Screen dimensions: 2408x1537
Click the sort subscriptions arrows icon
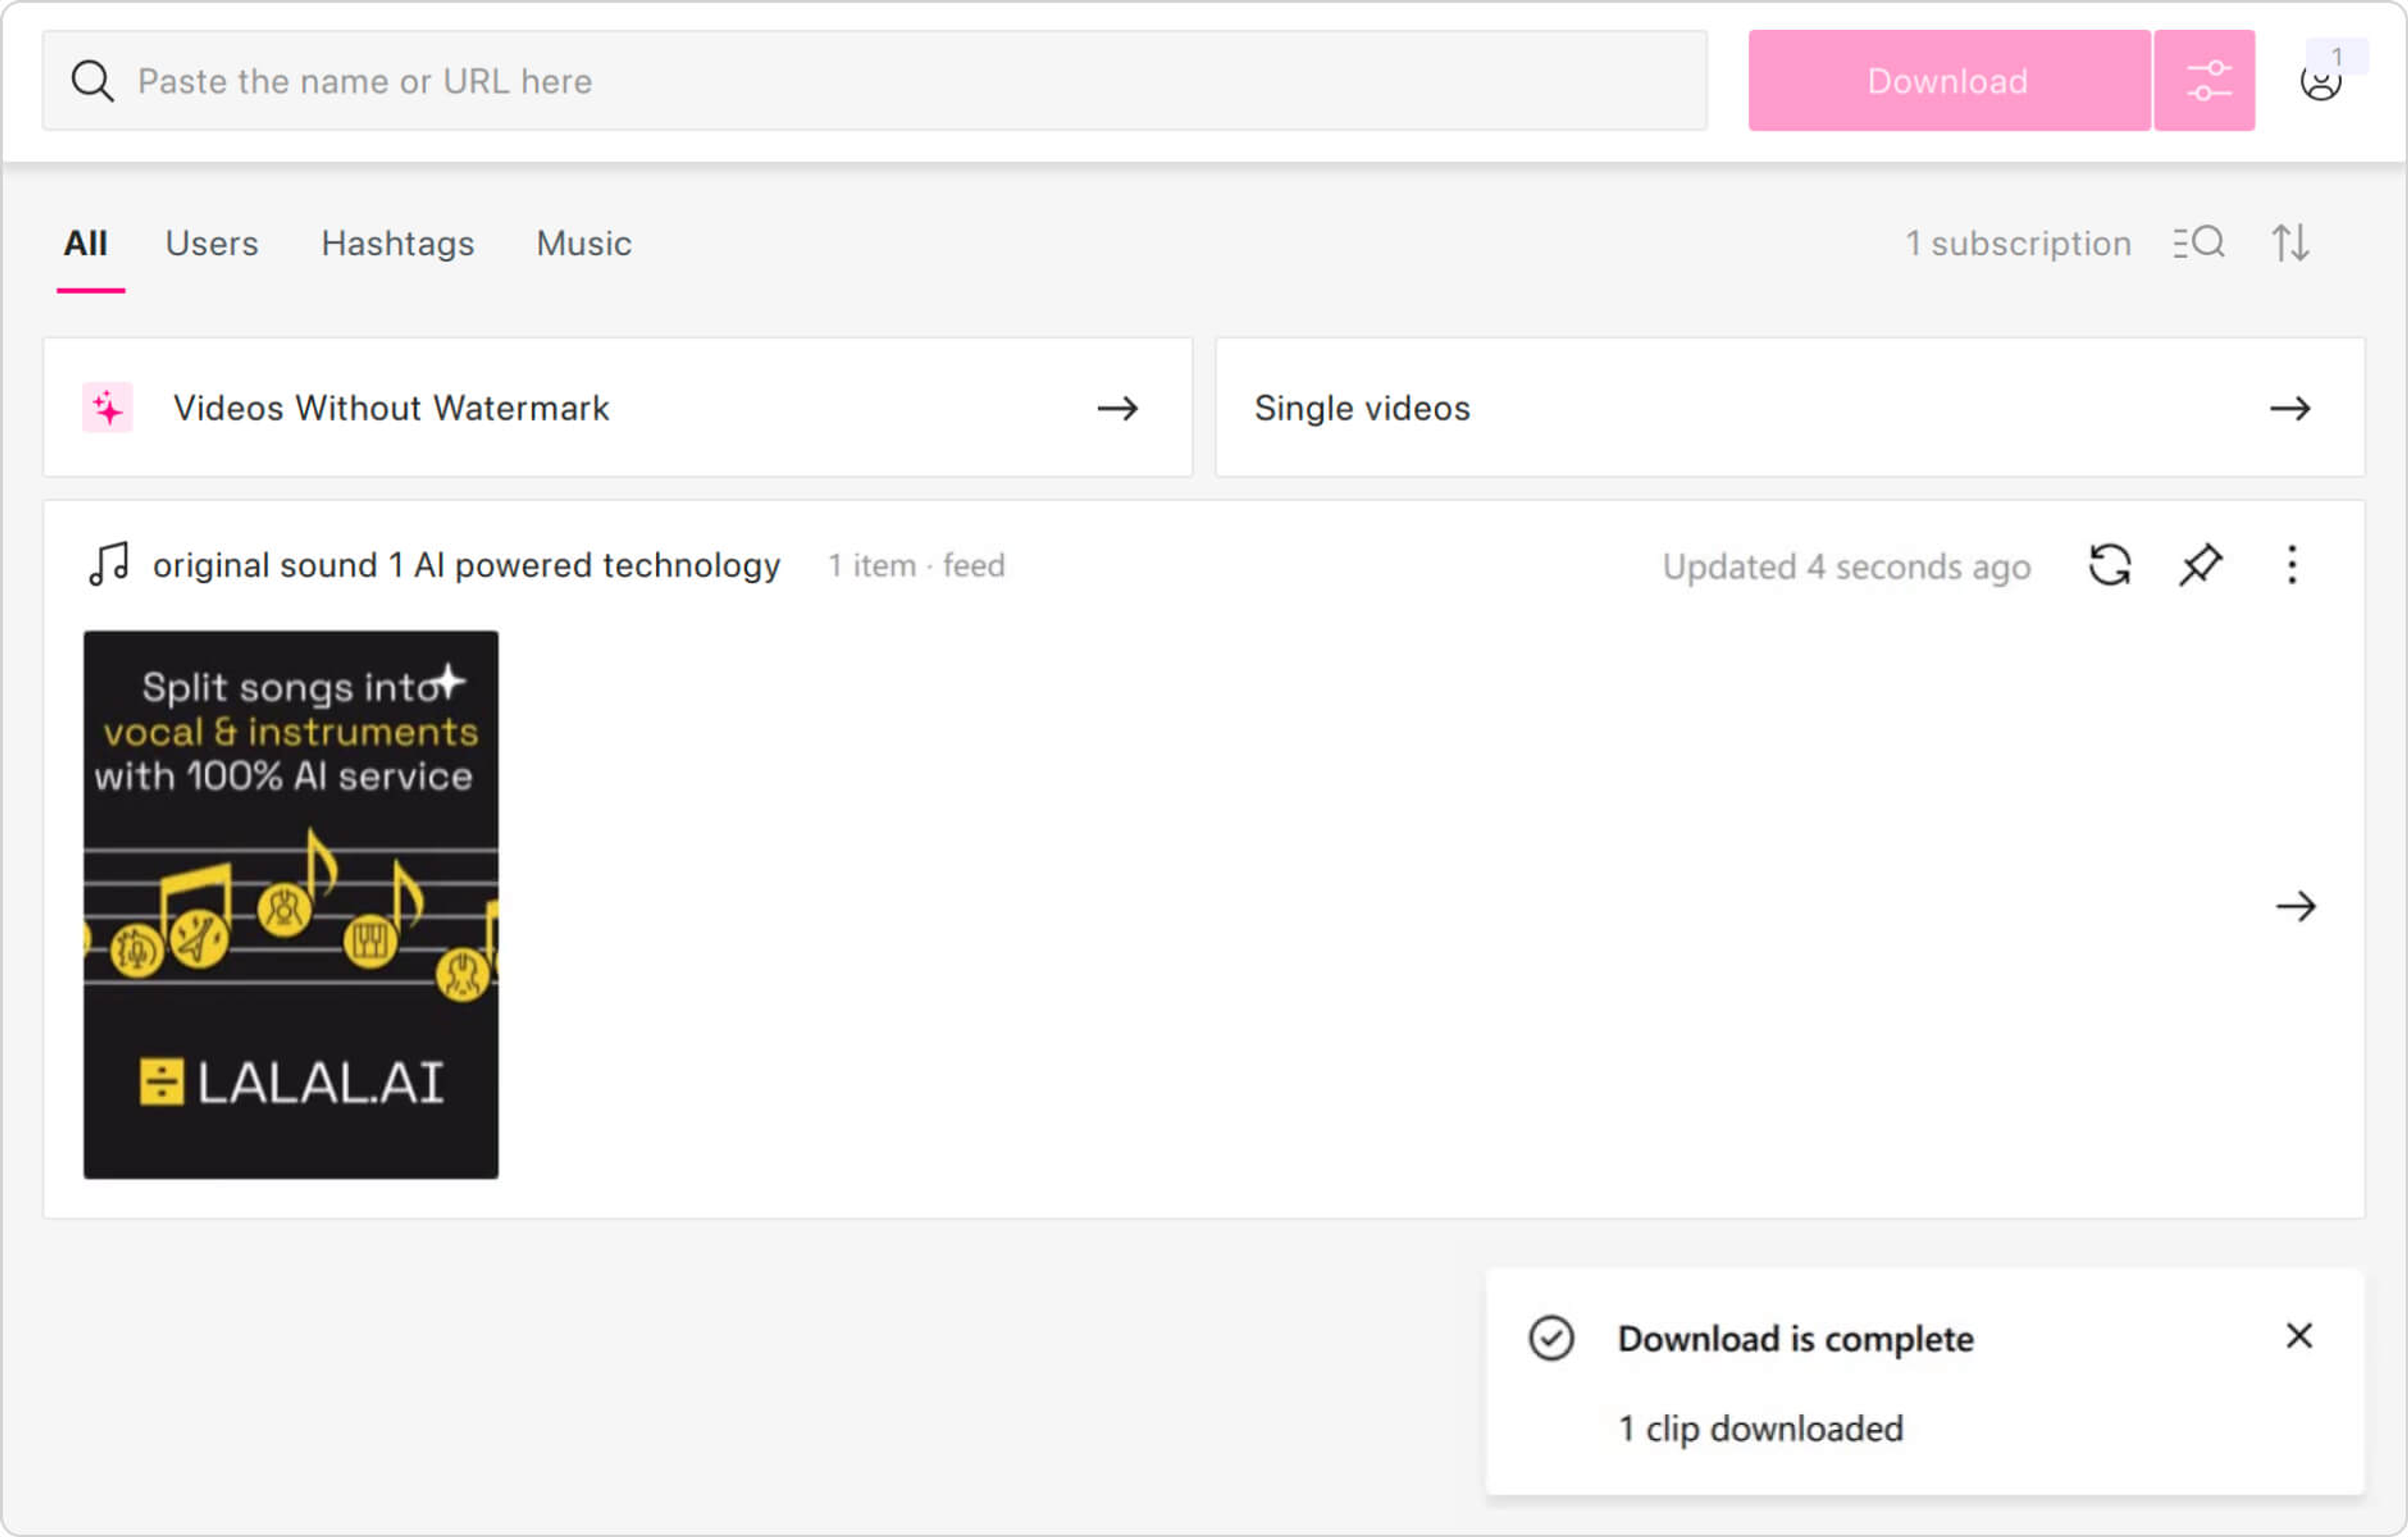click(x=2289, y=243)
